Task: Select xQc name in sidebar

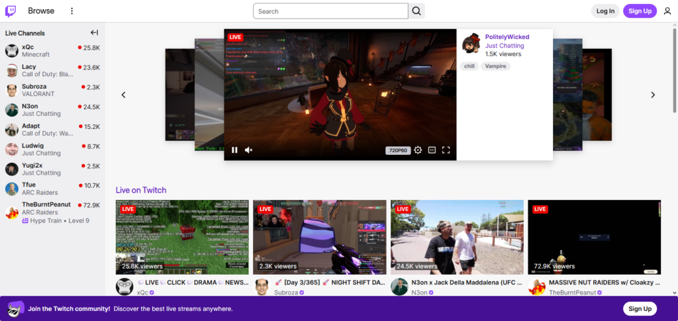Action: [28, 47]
